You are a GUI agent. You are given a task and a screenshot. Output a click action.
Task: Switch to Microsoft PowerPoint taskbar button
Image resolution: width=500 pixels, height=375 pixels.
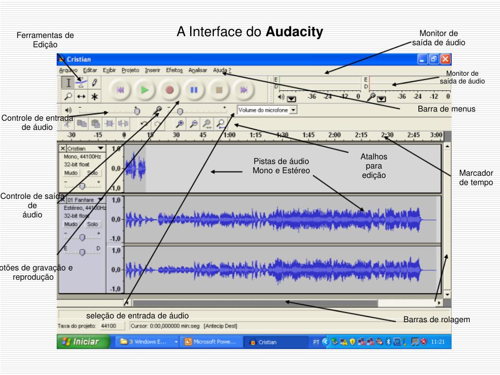[x=211, y=342]
